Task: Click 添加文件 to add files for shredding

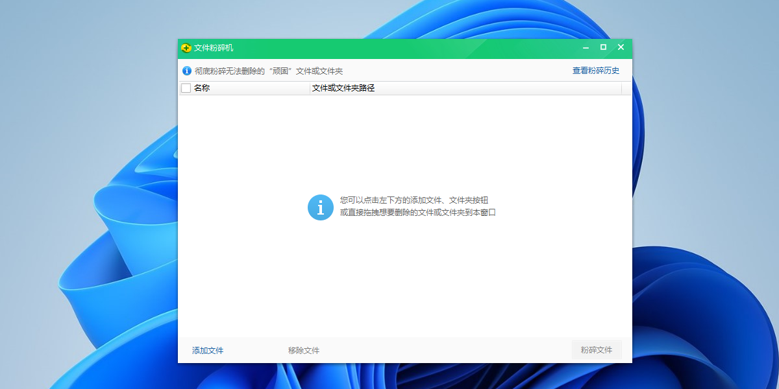Action: pyautogui.click(x=207, y=349)
